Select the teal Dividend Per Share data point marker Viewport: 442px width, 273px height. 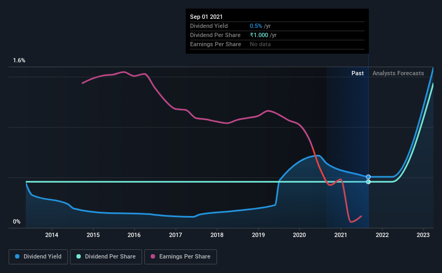click(x=368, y=182)
